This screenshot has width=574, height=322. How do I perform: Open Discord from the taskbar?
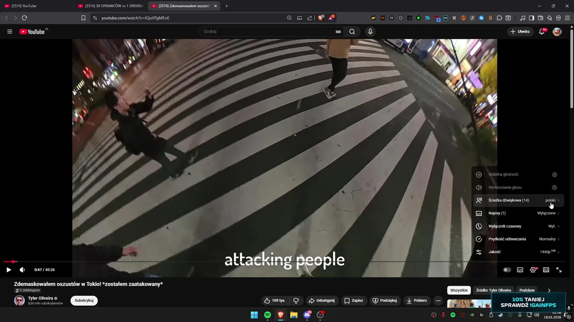307,315
